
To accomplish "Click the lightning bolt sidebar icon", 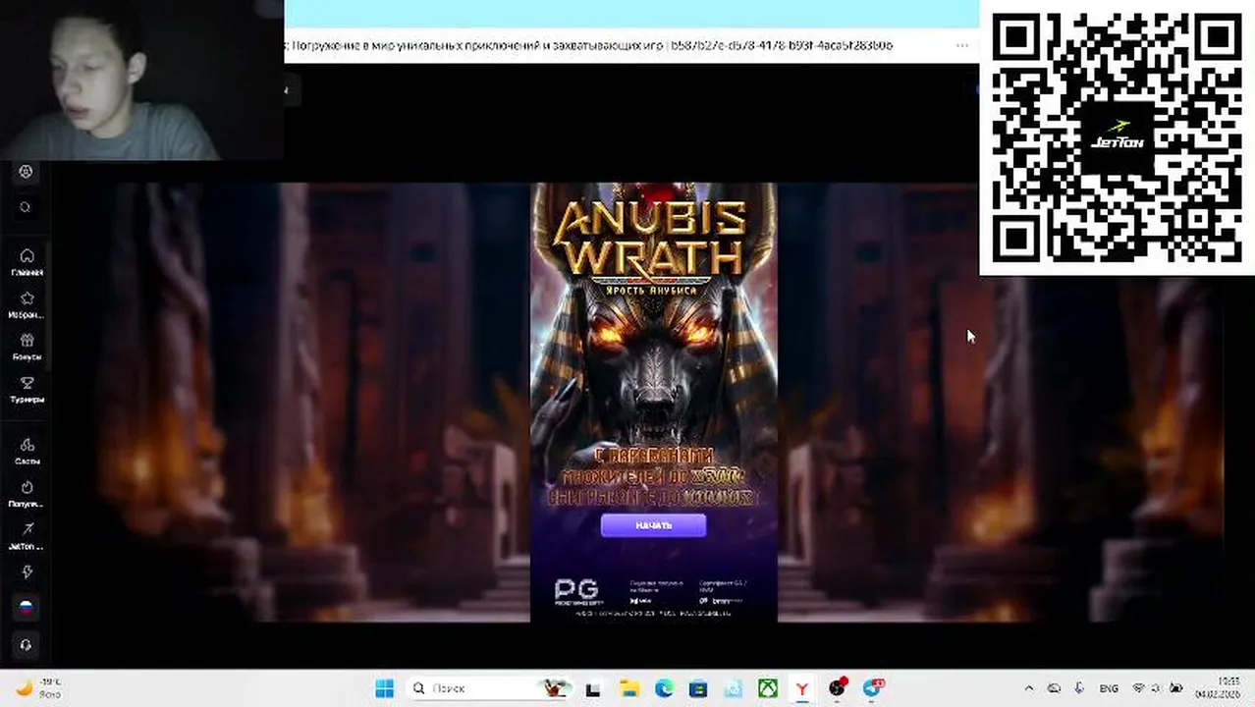I will click(27, 571).
